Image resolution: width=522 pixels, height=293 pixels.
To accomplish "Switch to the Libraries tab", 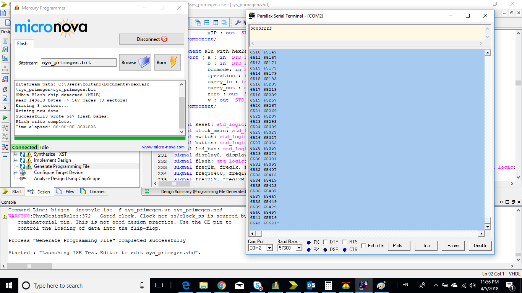I will [x=93, y=192].
